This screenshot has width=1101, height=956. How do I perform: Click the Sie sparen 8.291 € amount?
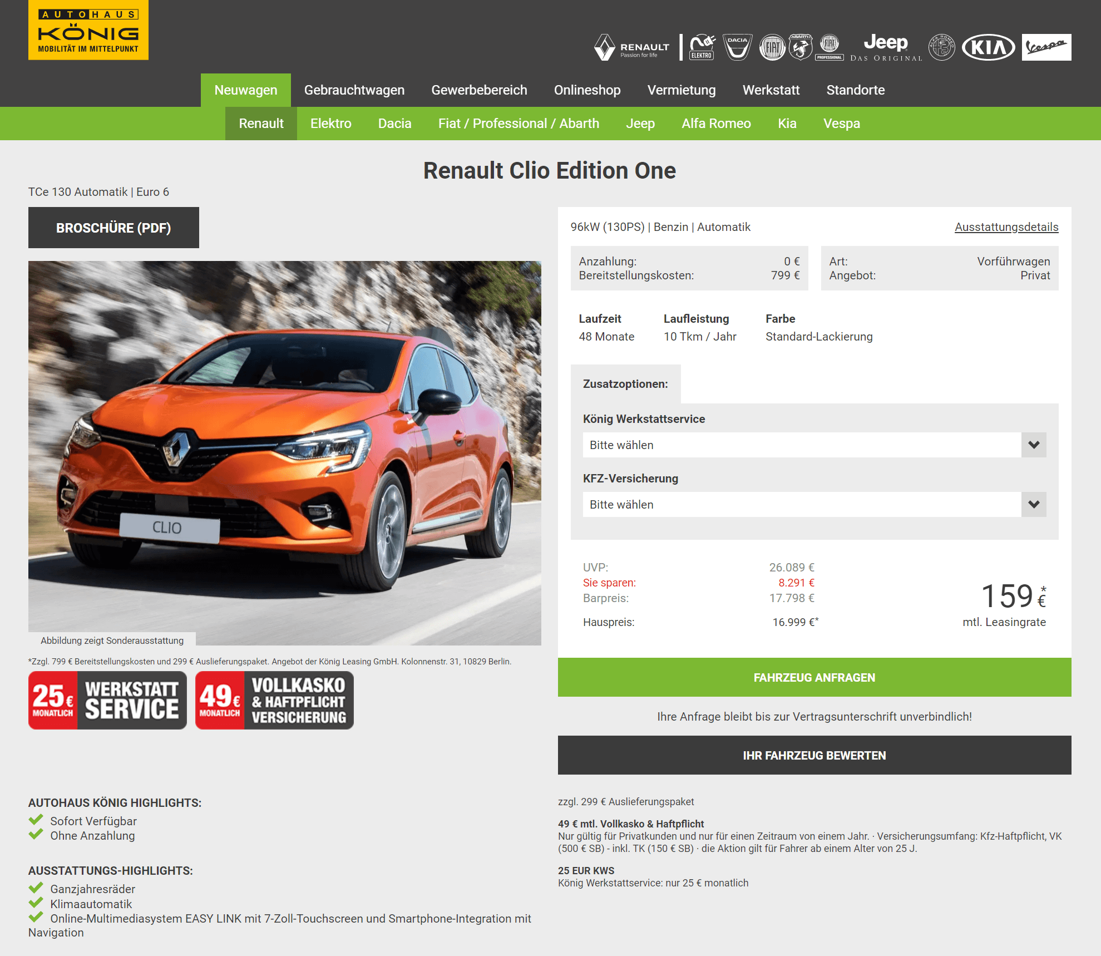796,583
